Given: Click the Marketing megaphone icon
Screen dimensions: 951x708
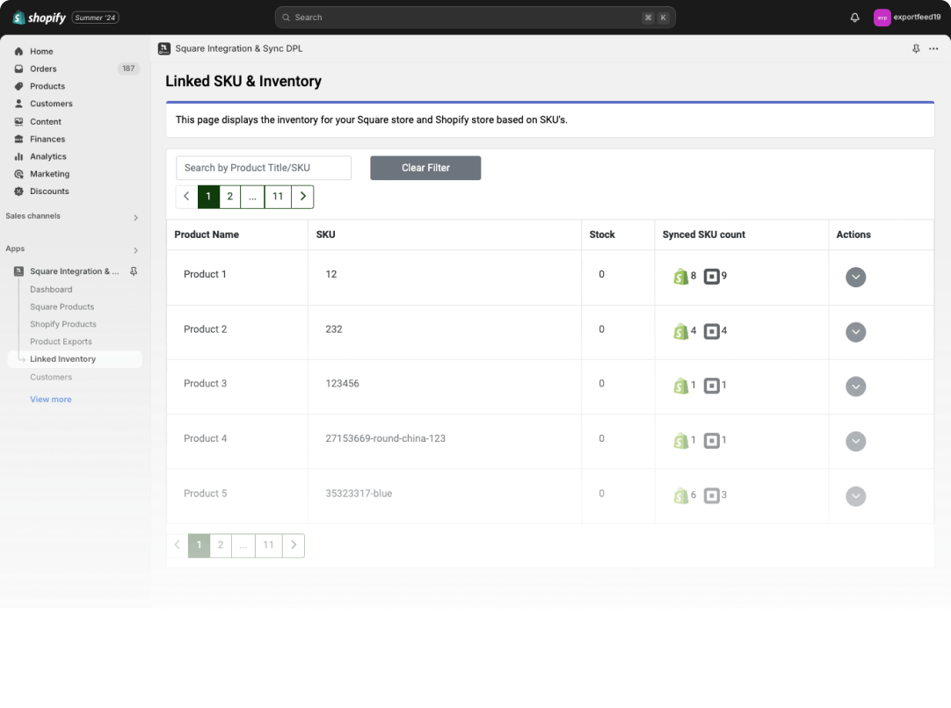Looking at the screenshot, I should click(x=18, y=174).
